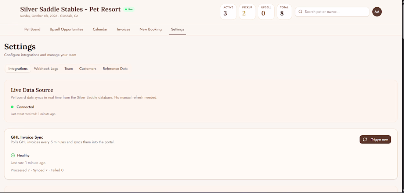Select the Settings main tab

coord(177,29)
